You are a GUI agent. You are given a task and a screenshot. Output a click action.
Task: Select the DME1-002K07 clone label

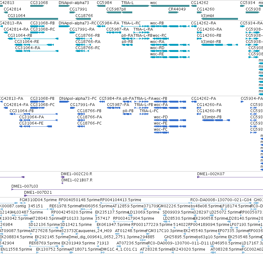(211, 174)
